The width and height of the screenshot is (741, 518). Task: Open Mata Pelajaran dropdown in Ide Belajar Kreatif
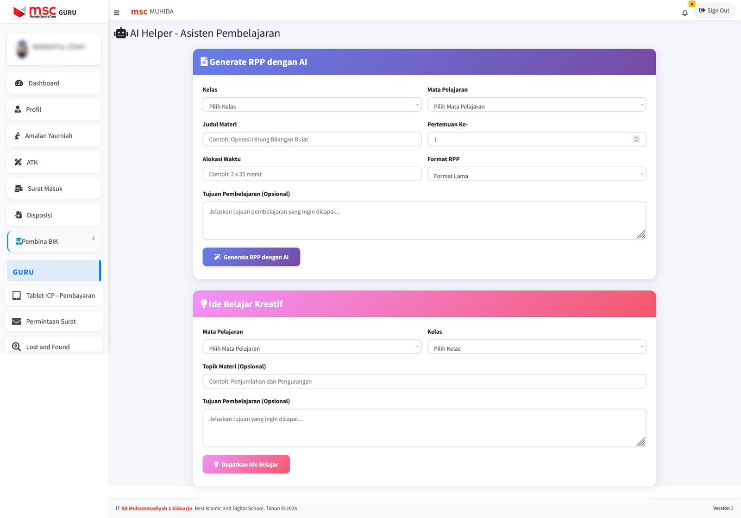(312, 347)
